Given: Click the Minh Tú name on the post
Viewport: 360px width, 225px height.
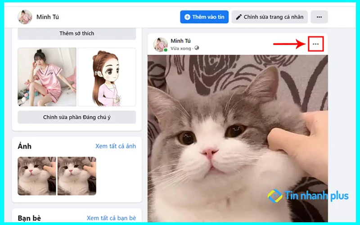Looking at the screenshot, I should click(180, 41).
